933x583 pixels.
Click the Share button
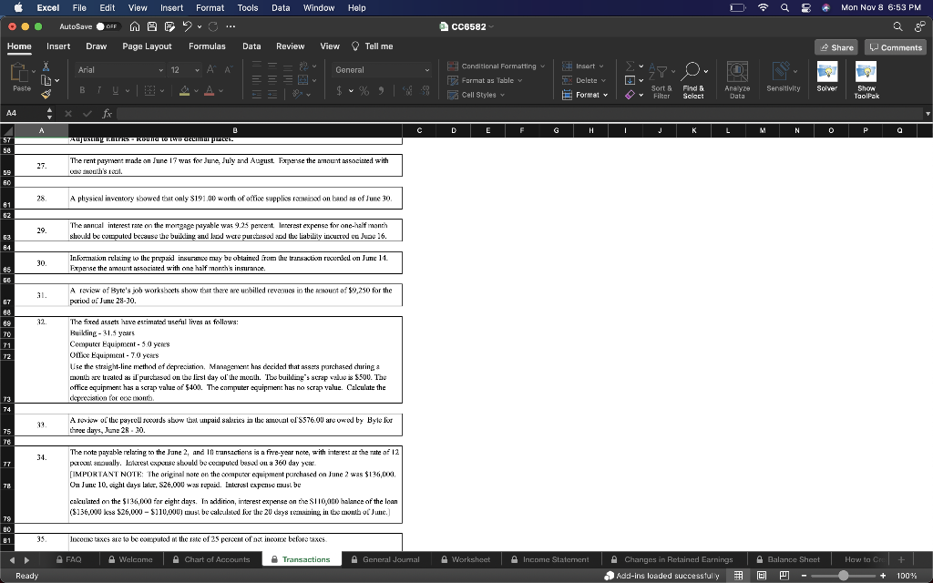[x=835, y=46]
